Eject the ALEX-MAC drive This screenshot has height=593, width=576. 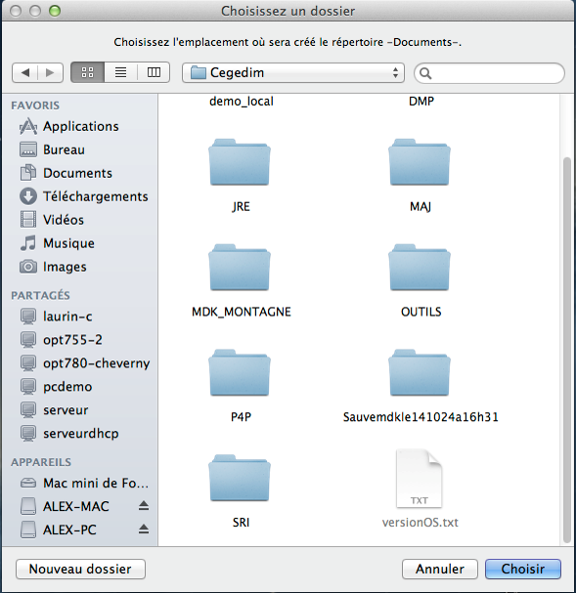(144, 506)
